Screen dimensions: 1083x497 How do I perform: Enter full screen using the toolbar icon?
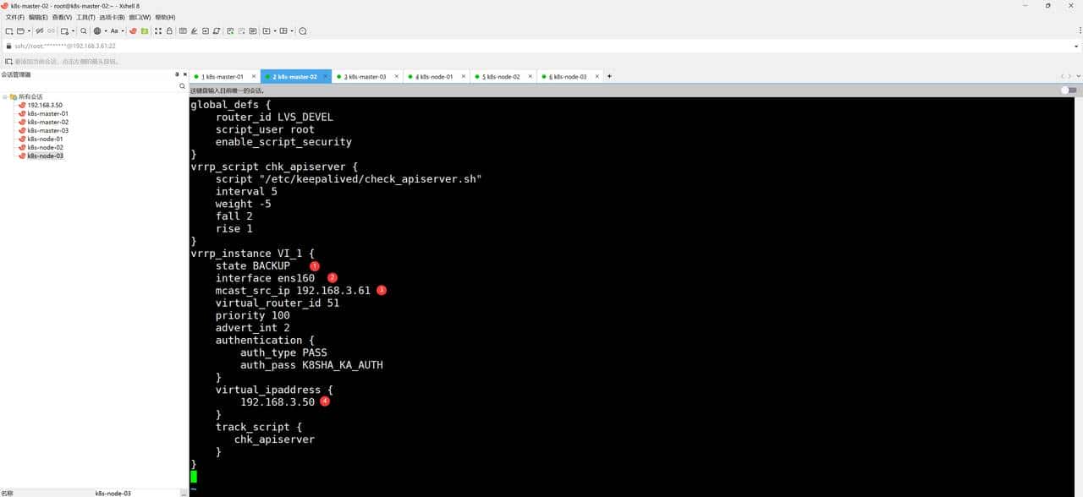point(267,30)
